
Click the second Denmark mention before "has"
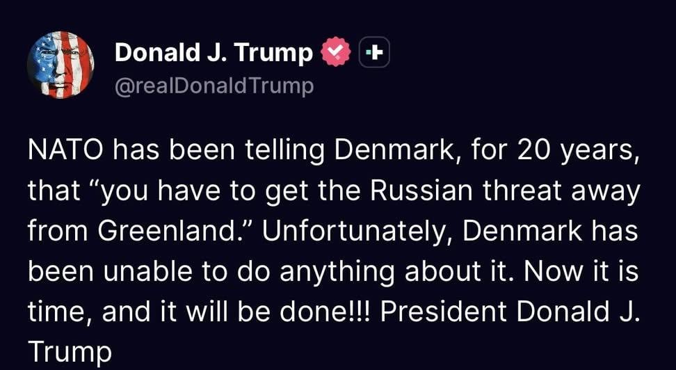coord(522,231)
